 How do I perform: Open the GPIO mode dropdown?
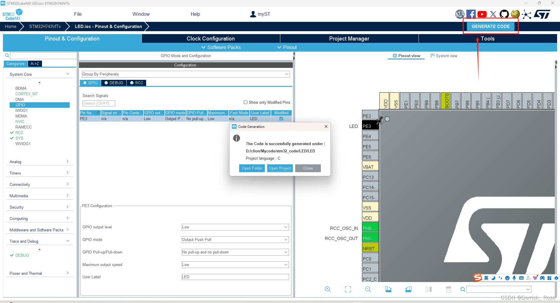[x=235, y=239]
